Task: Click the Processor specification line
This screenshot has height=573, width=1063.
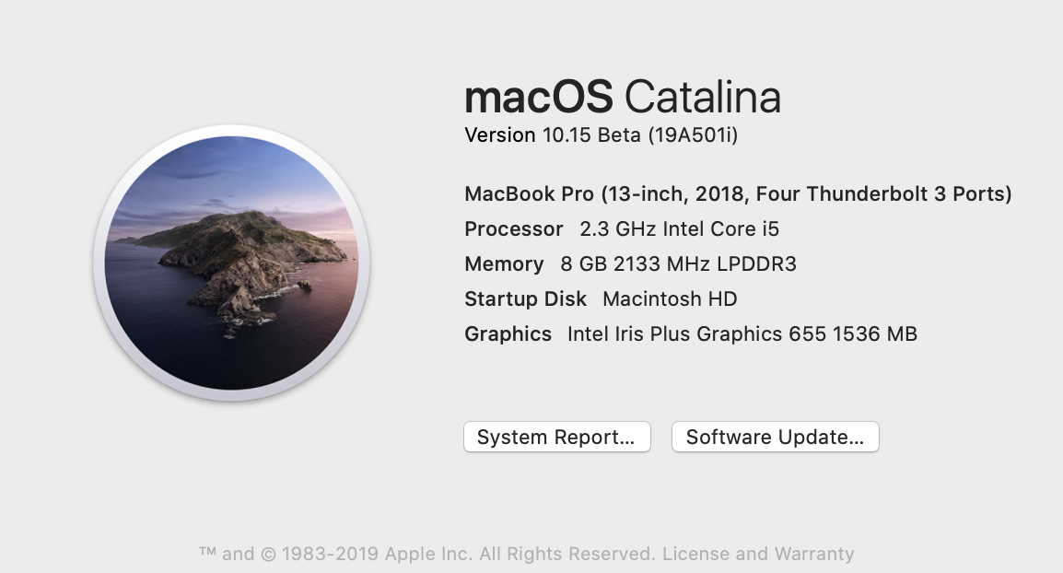Action: (x=622, y=228)
